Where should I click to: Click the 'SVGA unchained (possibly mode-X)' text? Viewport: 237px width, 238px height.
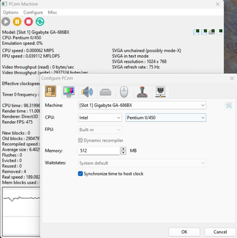click(x=147, y=50)
